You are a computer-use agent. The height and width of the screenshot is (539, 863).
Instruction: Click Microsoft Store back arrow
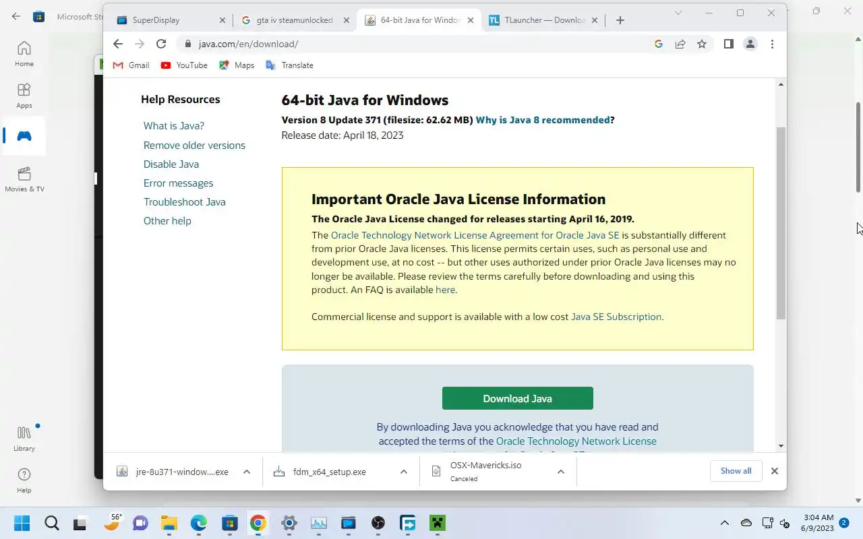[x=16, y=16]
